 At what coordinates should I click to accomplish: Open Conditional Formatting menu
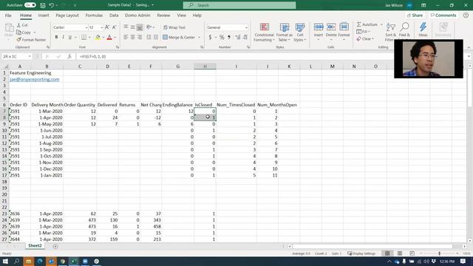[x=265, y=33]
